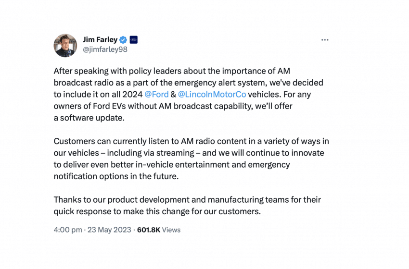
Task: Click the Ford affiliation badge icon
Action: (134, 40)
